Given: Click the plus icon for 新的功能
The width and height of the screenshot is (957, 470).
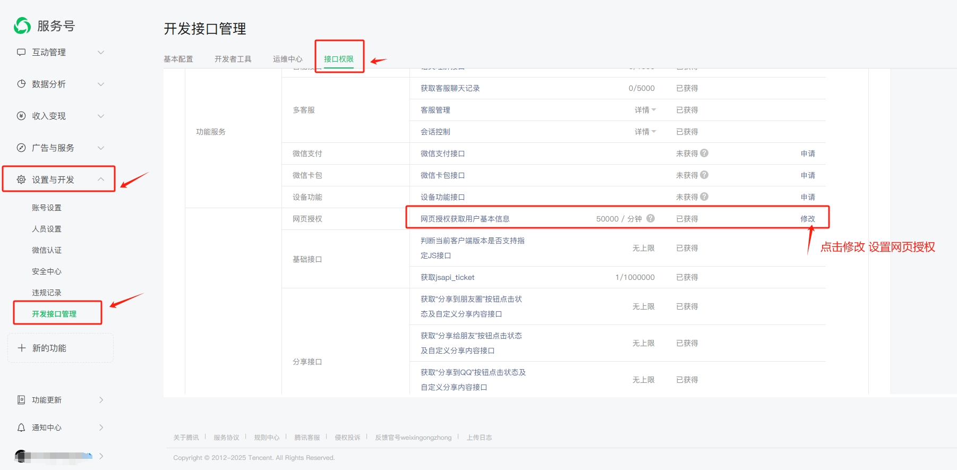Looking at the screenshot, I should [22, 348].
